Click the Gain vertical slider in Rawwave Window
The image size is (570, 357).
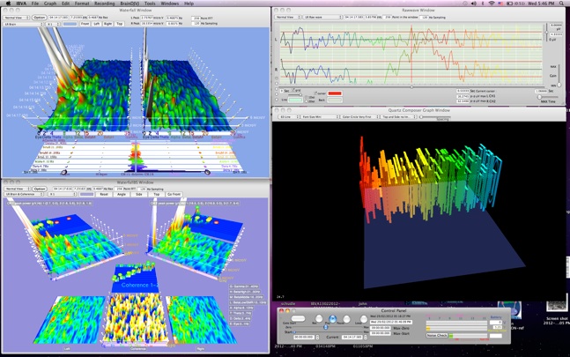point(559,76)
